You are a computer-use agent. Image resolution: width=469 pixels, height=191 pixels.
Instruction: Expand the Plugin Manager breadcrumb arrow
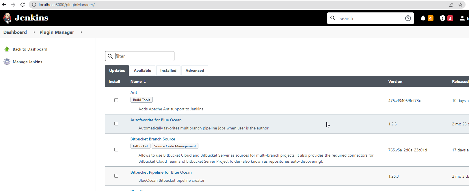point(81,32)
